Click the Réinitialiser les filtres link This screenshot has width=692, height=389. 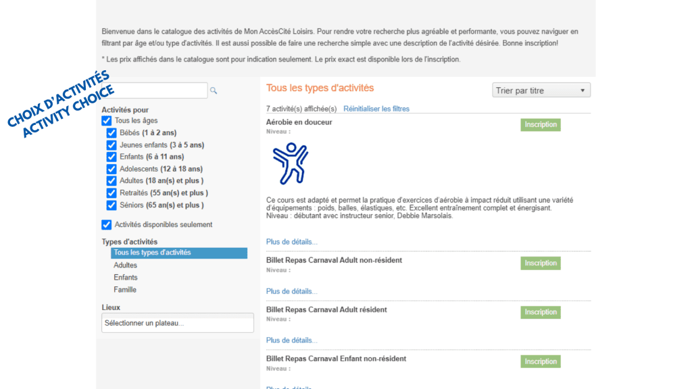tap(376, 109)
